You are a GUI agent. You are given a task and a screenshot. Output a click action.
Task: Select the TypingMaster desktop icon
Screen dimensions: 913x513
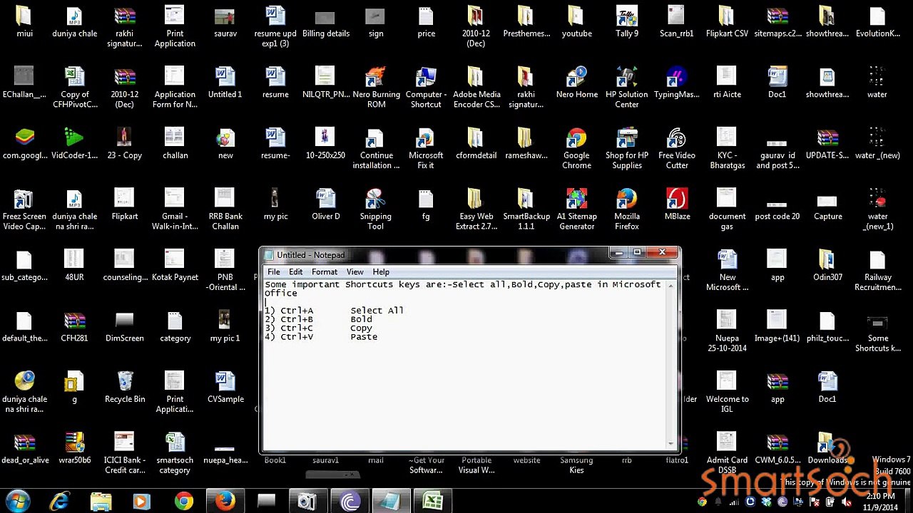677,83
